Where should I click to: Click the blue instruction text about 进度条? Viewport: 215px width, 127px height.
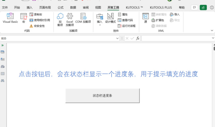[108, 74]
